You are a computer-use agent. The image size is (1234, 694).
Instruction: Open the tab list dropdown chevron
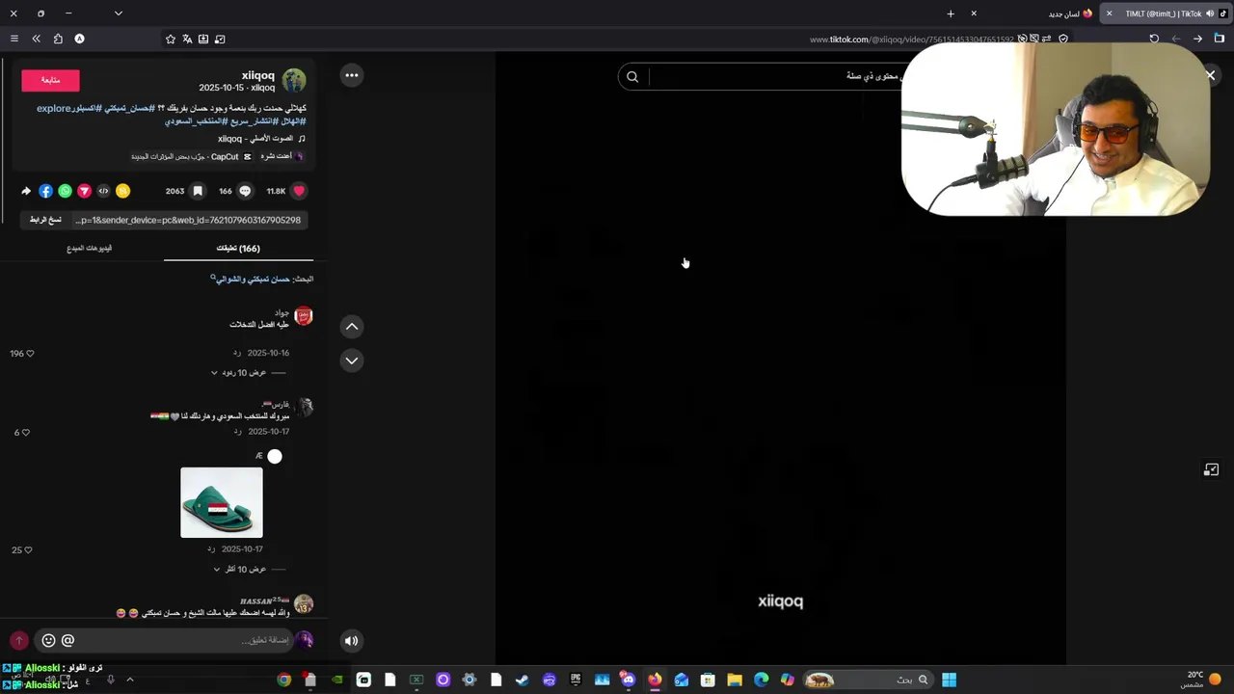(118, 13)
